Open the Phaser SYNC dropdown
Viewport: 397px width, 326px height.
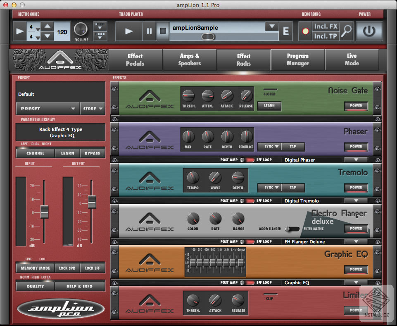tap(269, 147)
